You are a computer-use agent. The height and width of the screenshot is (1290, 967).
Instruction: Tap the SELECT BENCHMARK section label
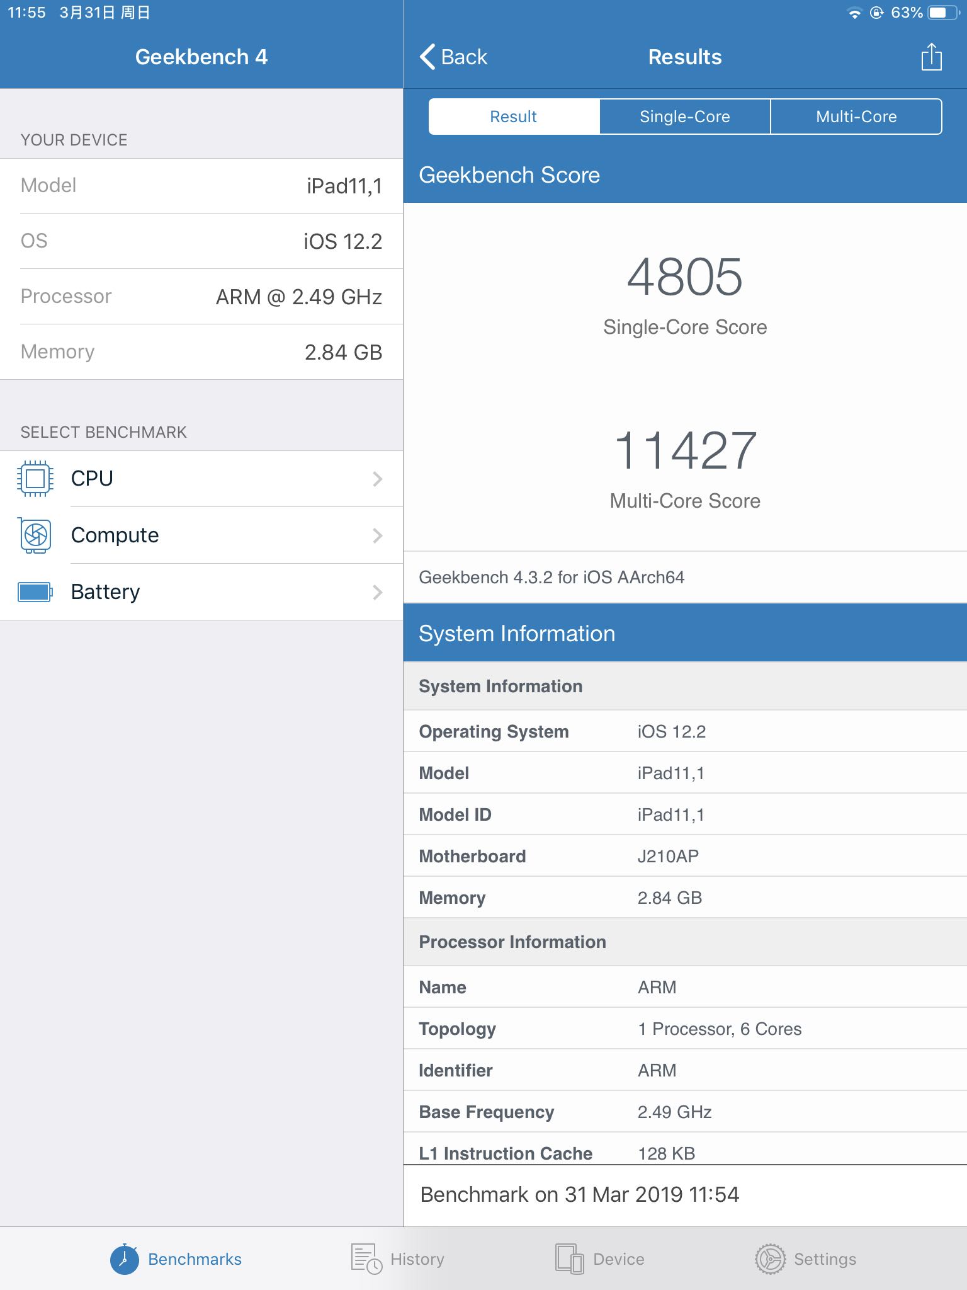pyautogui.click(x=104, y=432)
